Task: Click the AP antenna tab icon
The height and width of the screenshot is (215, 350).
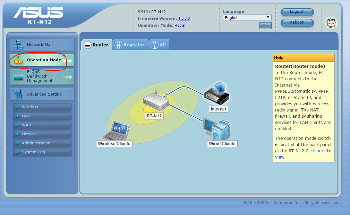Action: click(154, 45)
